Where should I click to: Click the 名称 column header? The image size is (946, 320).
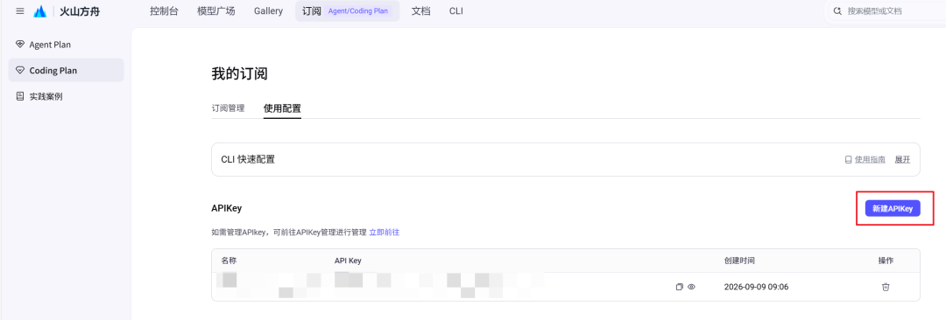point(229,261)
